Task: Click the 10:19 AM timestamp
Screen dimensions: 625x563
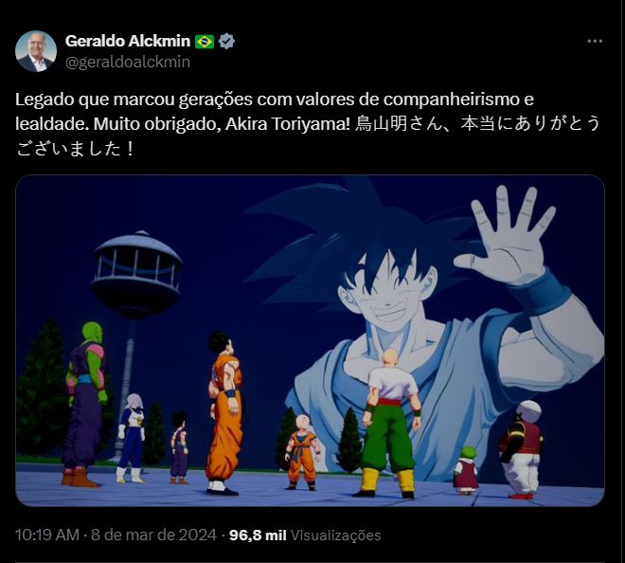Action: 47,535
